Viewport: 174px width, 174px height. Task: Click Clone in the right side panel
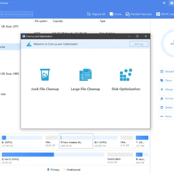click(166, 80)
